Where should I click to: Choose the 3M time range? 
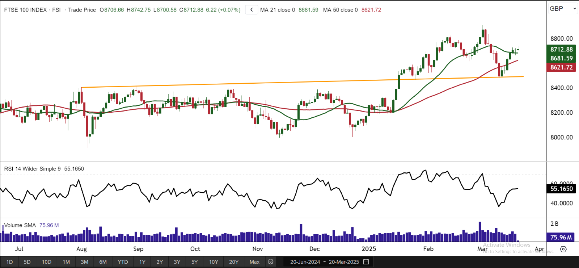point(85,262)
